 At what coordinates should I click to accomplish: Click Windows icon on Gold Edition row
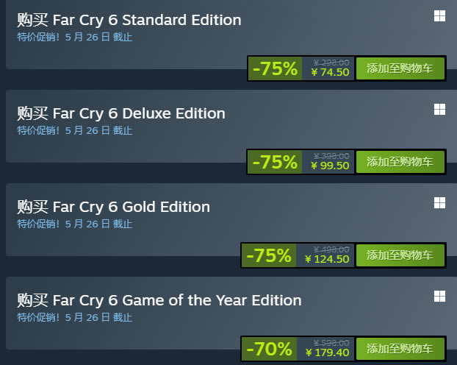coord(439,202)
